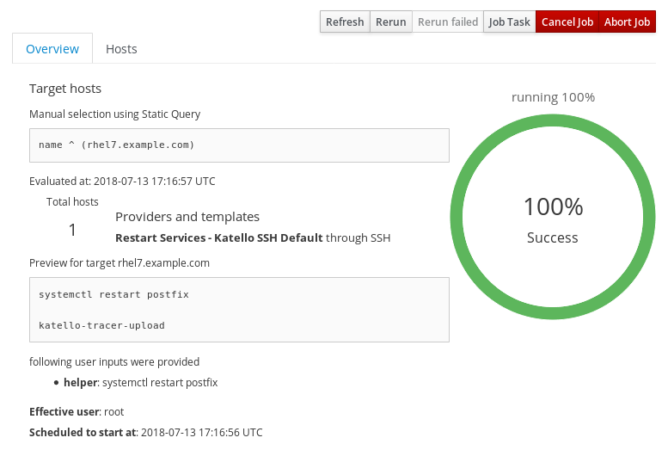Click the helper user input entry

click(x=140, y=382)
